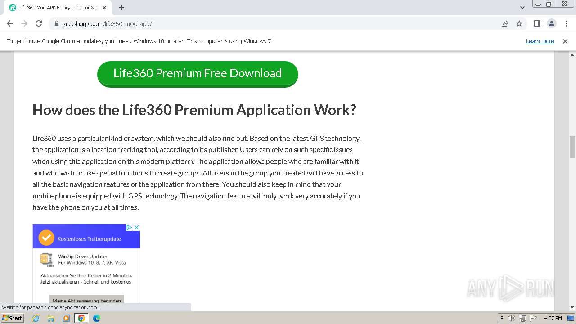Bookmark this tab with star icon
Image resolution: width=576 pixels, height=324 pixels.
click(519, 23)
